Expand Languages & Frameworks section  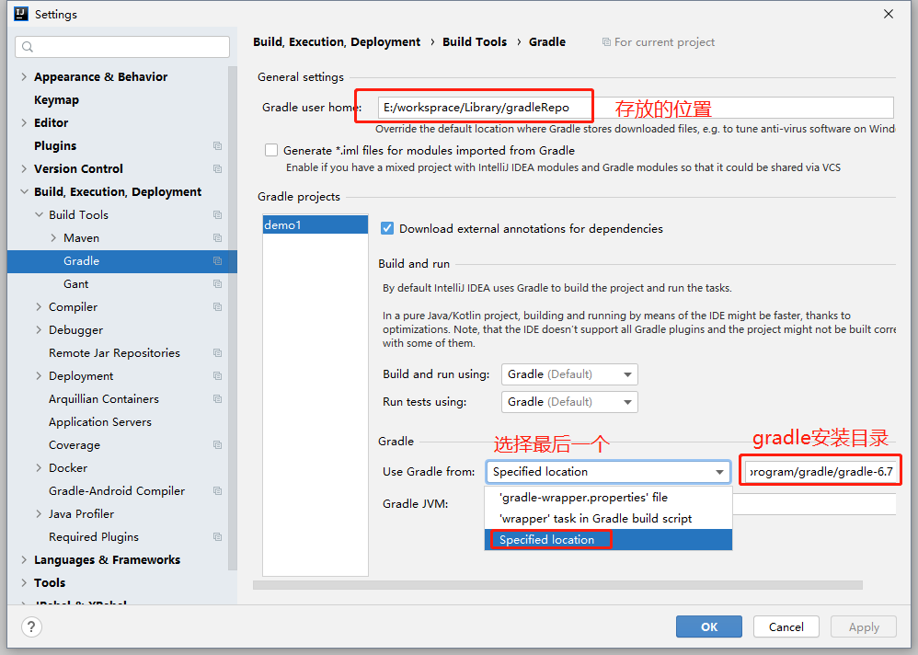point(24,559)
